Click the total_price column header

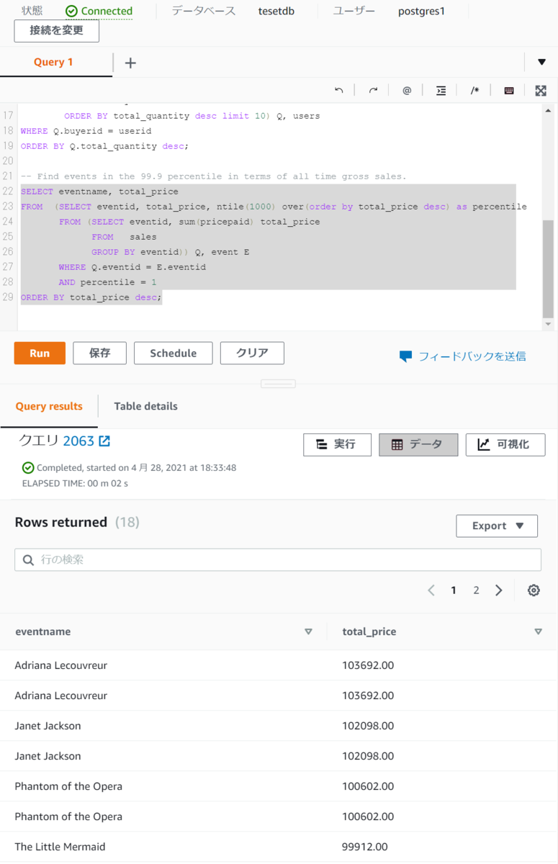[369, 631]
